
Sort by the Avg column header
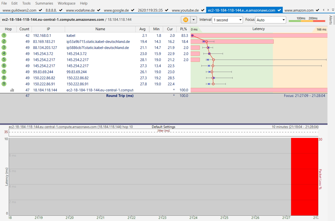(142, 29)
